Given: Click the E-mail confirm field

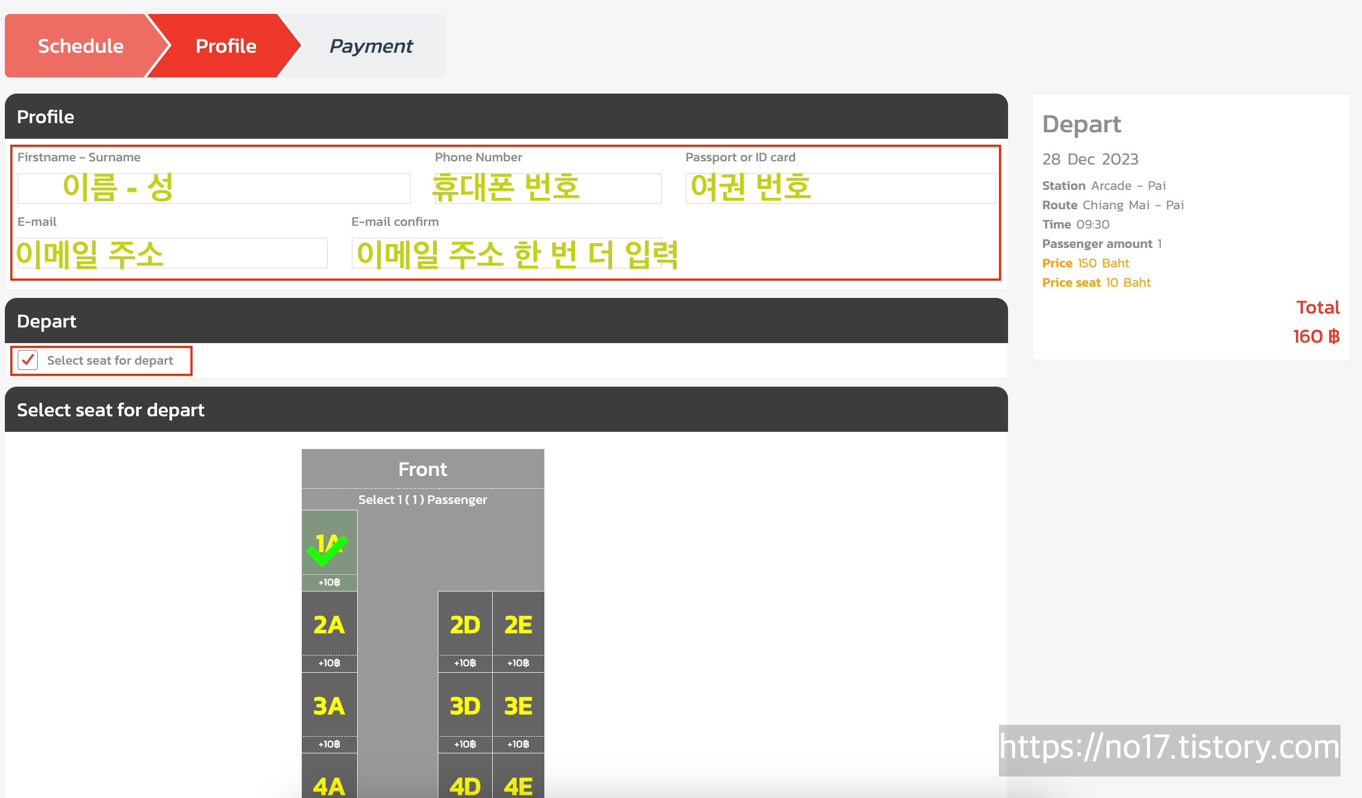Looking at the screenshot, I should [506, 252].
